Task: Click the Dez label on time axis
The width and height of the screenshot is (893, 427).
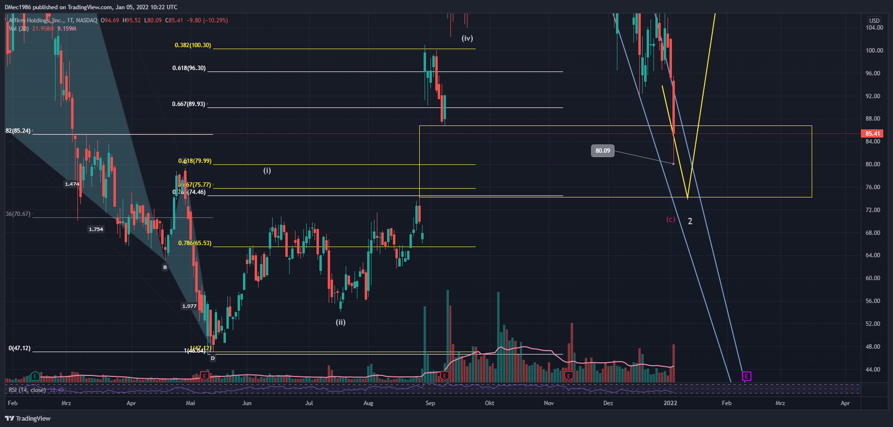Action: pos(608,403)
